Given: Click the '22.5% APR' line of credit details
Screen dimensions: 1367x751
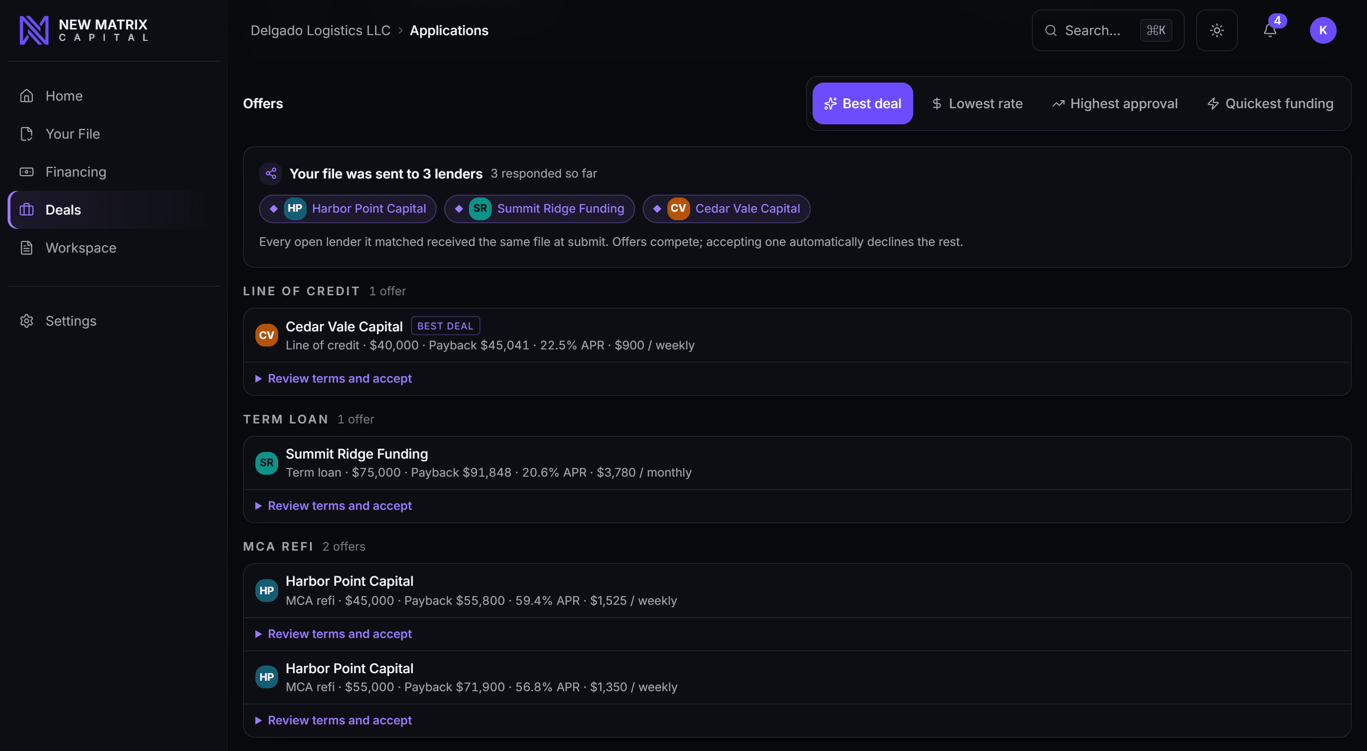Looking at the screenshot, I should (x=571, y=345).
